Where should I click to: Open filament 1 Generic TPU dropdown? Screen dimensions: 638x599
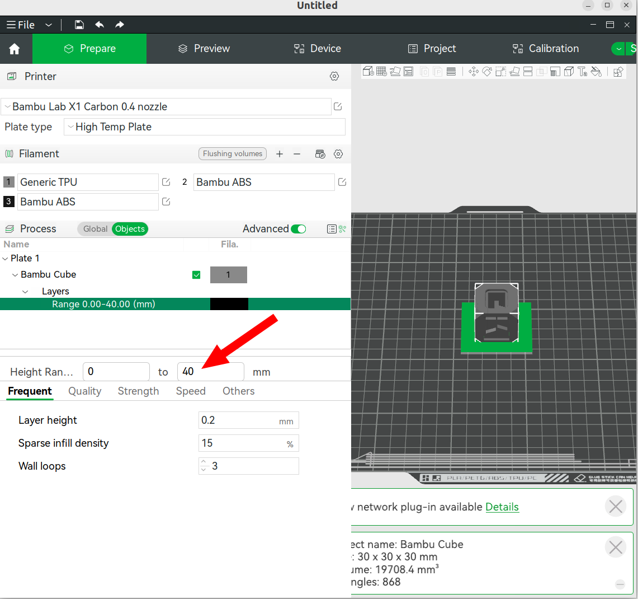[x=88, y=182]
